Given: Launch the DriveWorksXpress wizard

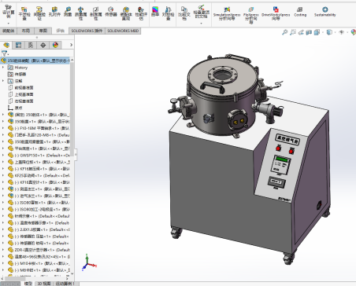Looking at the screenshot, I should [276, 14].
